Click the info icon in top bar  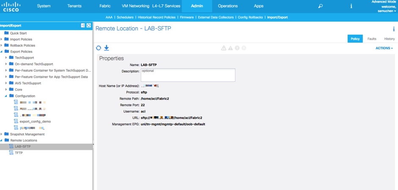pos(351,6)
